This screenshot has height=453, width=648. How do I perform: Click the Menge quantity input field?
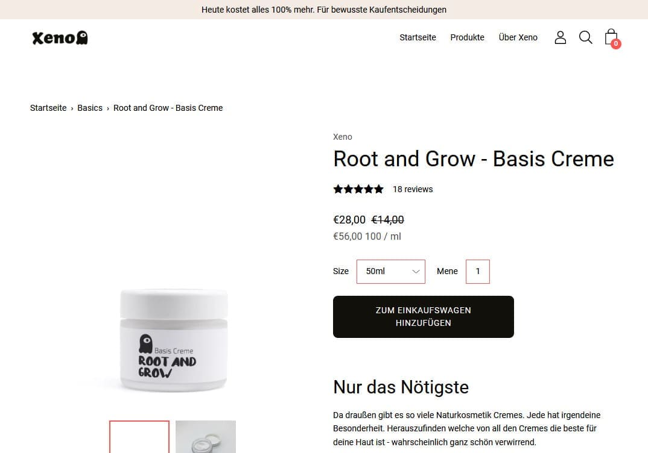pyautogui.click(x=478, y=272)
